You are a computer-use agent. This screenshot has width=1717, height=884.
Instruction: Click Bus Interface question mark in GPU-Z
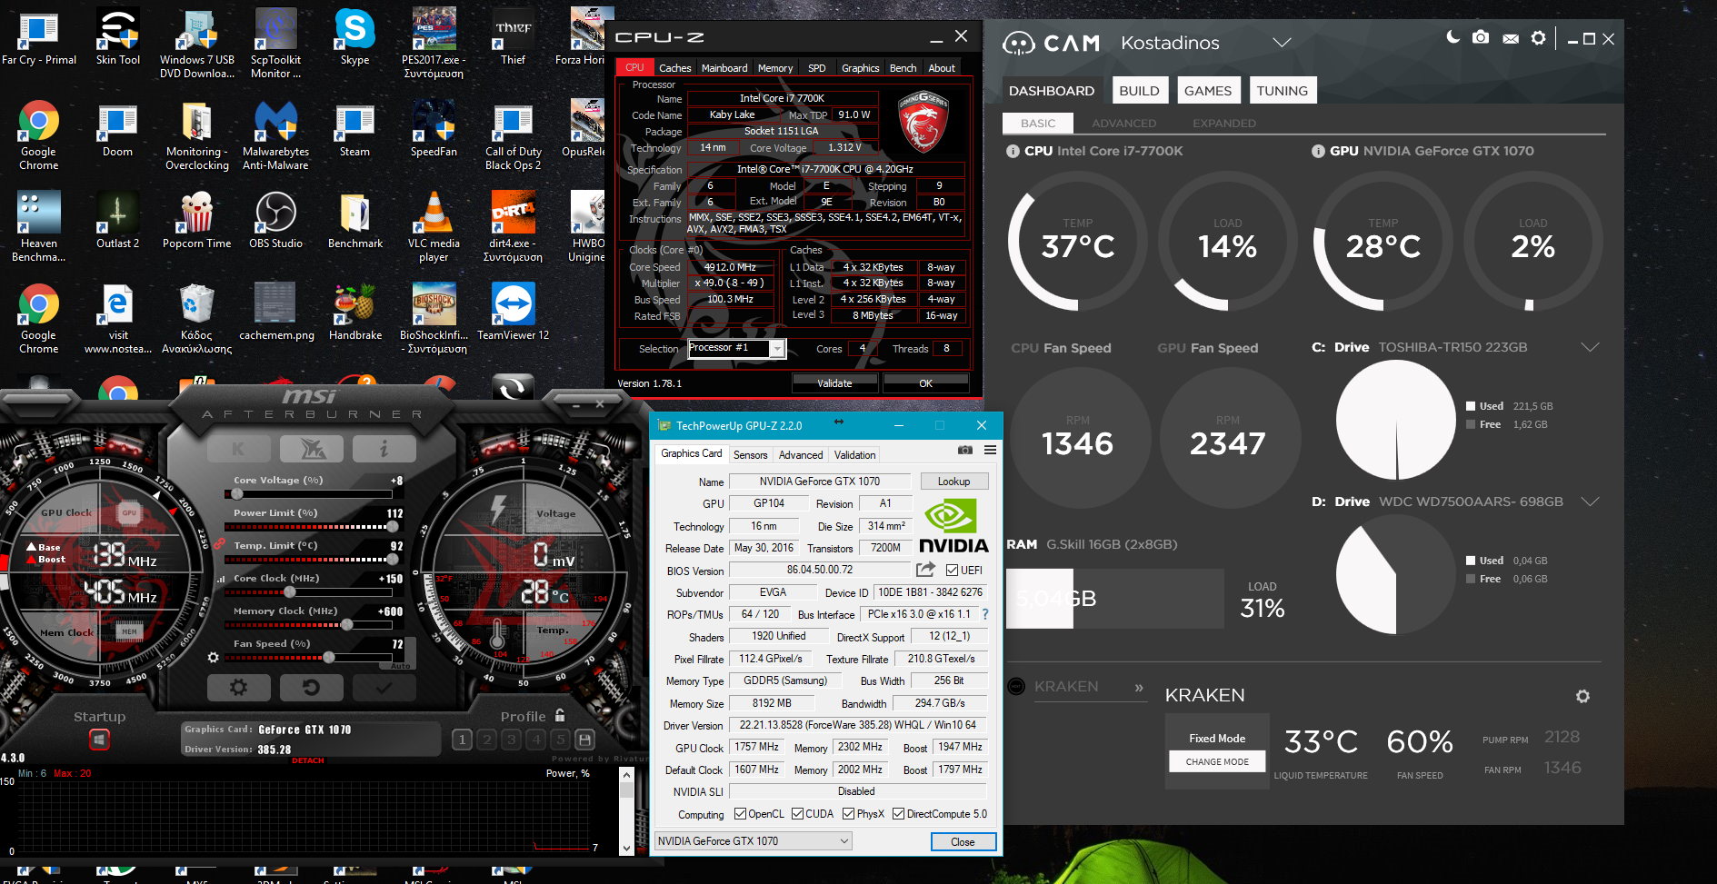[985, 614]
